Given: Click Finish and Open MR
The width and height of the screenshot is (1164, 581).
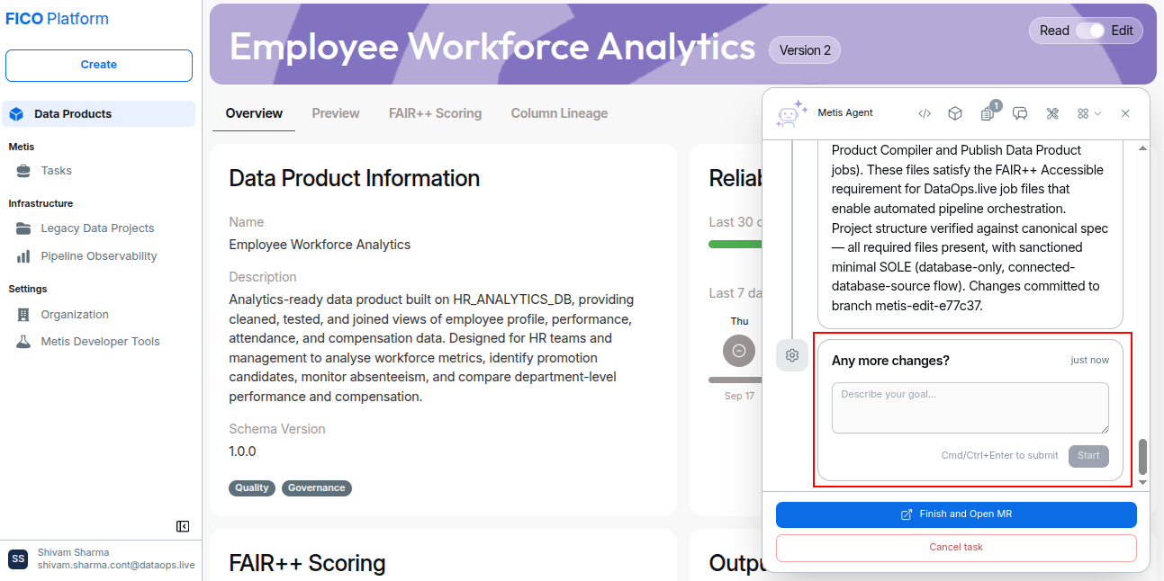Looking at the screenshot, I should coord(956,514).
